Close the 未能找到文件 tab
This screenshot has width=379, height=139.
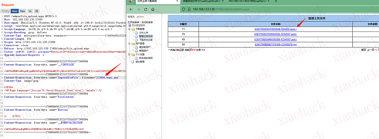pos(222,1)
